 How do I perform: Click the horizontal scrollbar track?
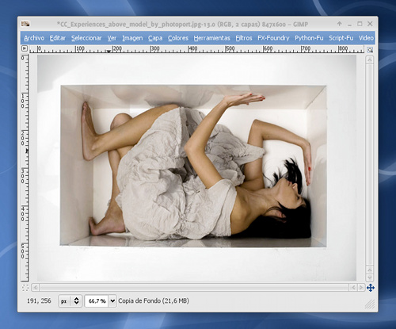pos(194,287)
